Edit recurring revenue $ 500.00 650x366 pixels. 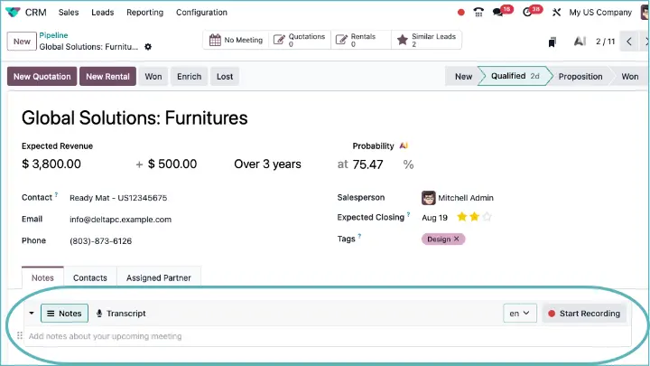coord(172,164)
